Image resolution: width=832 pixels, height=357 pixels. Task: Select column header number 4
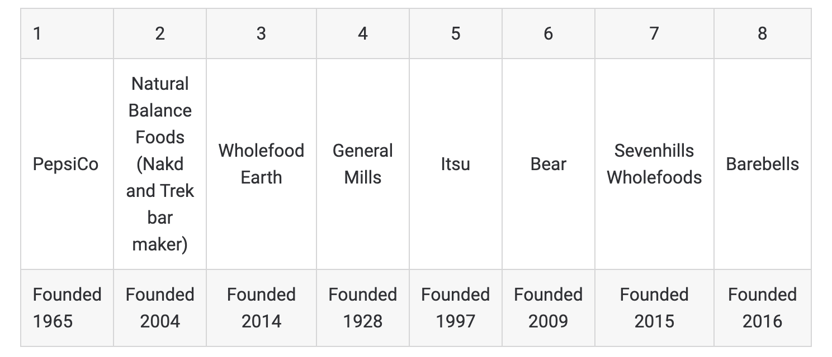pos(363,34)
